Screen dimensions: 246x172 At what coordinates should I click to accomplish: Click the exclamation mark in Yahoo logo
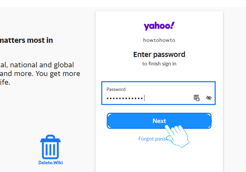[172, 25]
